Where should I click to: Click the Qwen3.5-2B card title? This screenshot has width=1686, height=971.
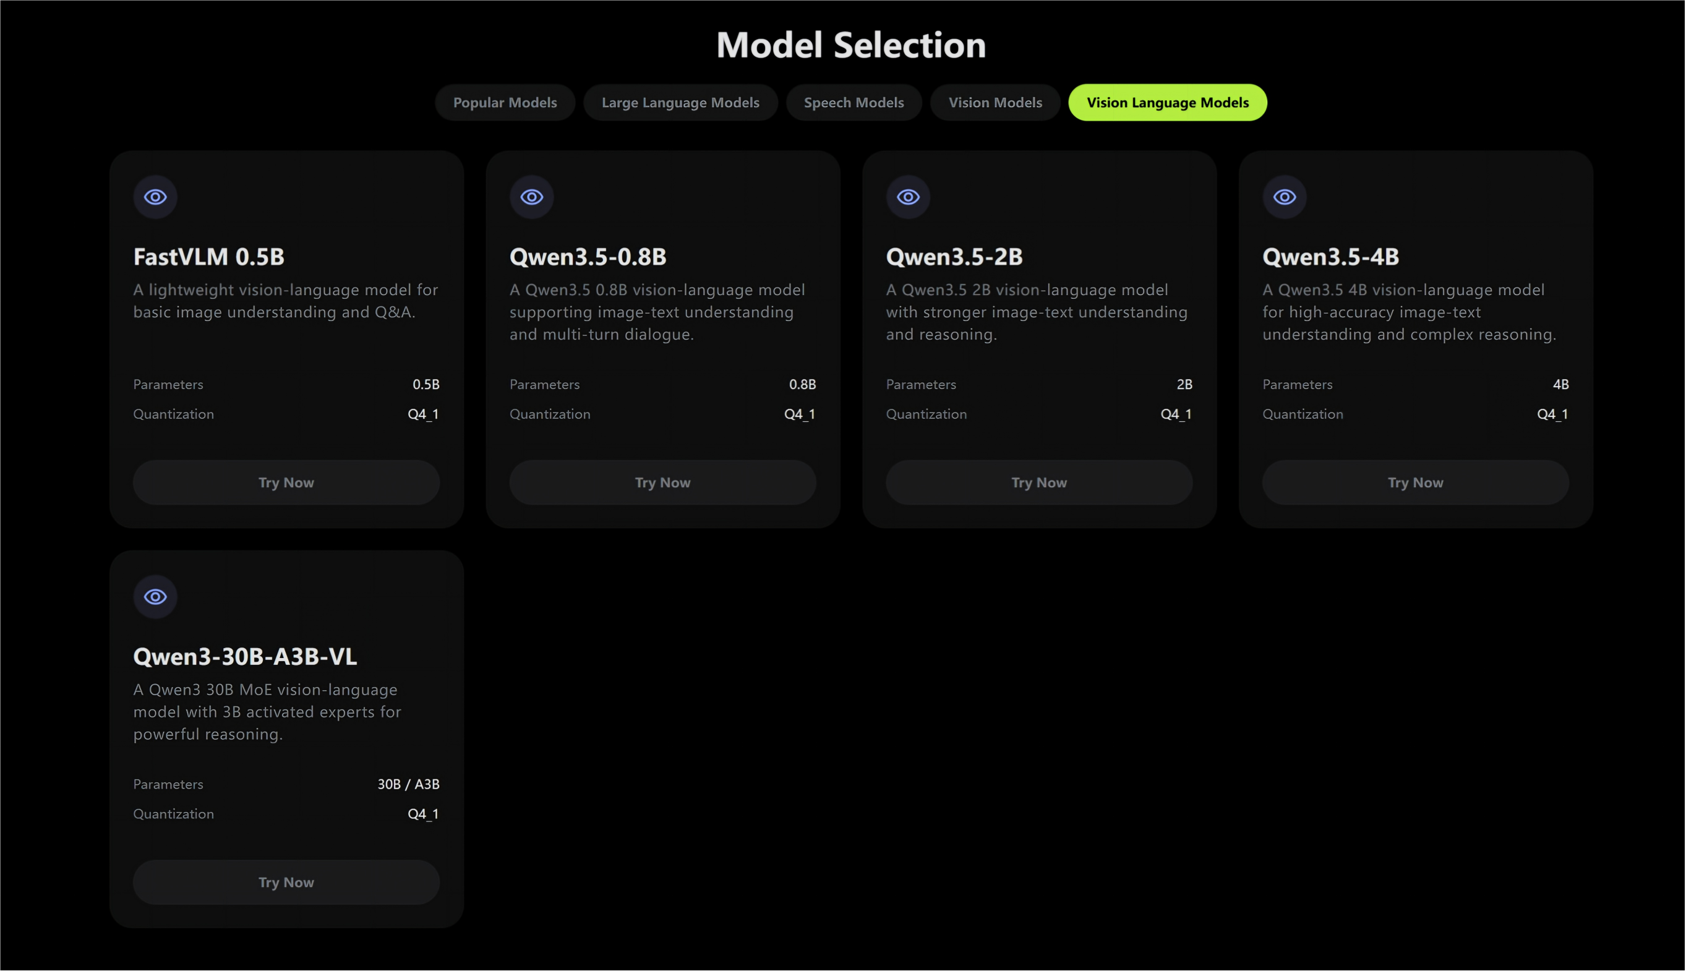(954, 257)
